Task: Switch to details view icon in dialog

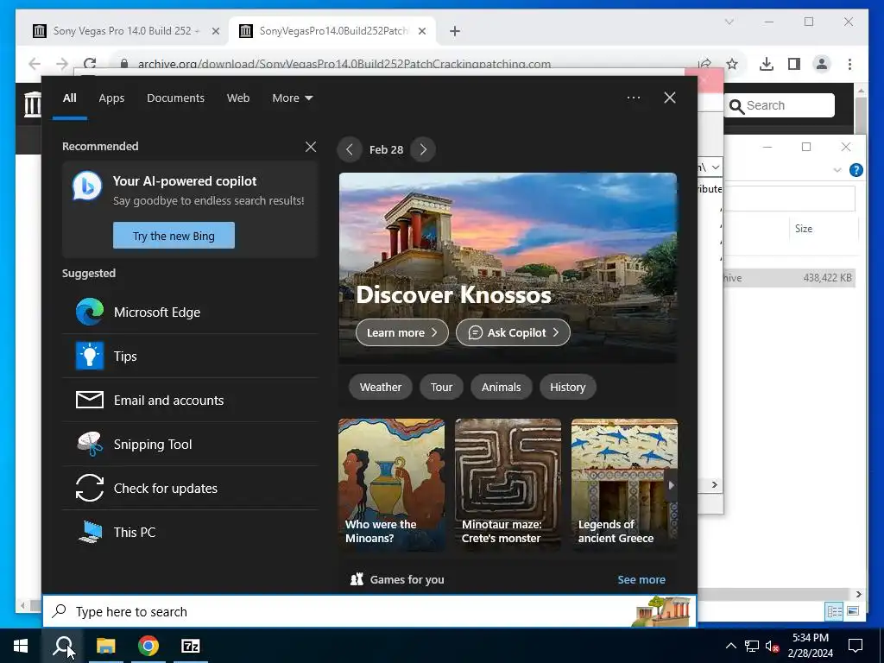Action: click(834, 611)
